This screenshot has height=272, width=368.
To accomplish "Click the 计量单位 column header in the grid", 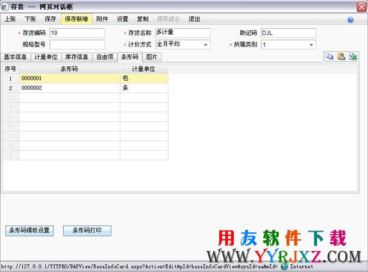I will 144,69.
